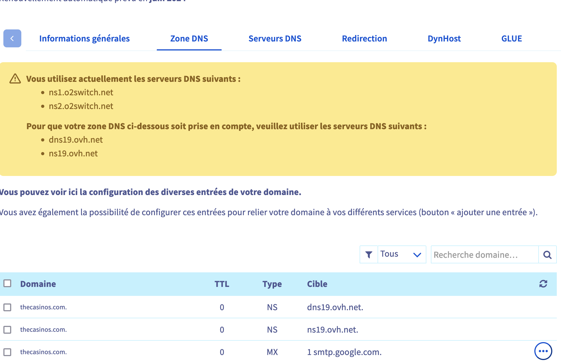The width and height of the screenshot is (561, 362).
Task: Go to the Redirection tab
Action: 364,38
